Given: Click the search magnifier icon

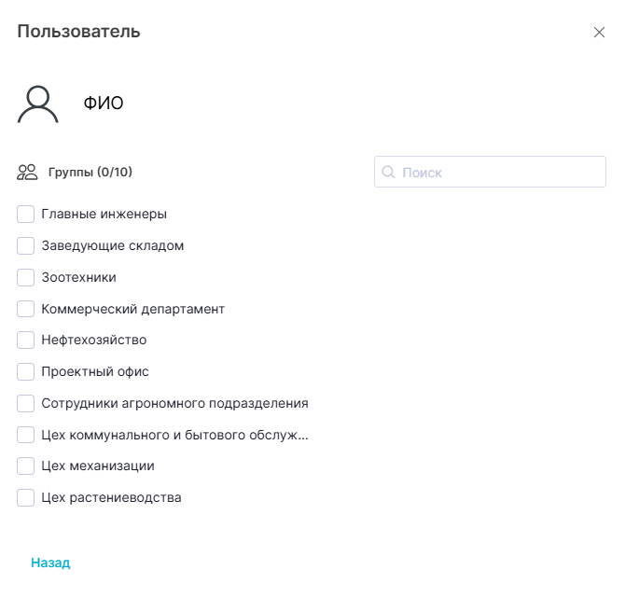Looking at the screenshot, I should [x=389, y=173].
